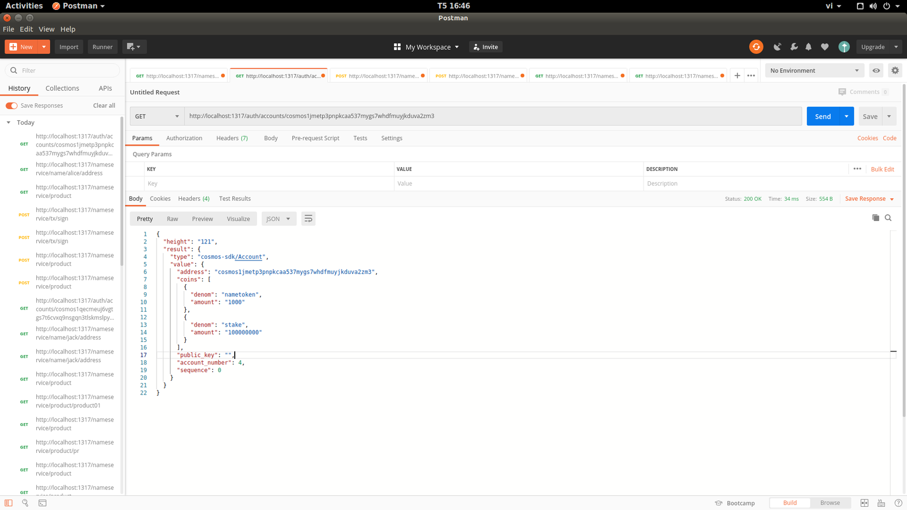Click the environment quick look eye icon

coord(876,70)
